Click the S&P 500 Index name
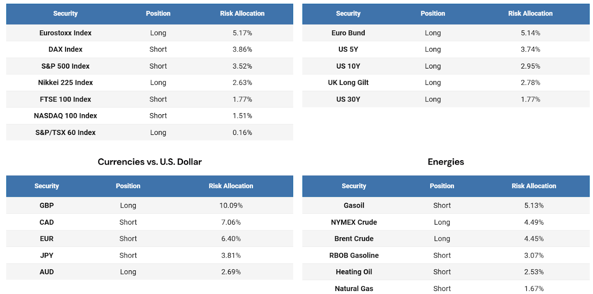The height and width of the screenshot is (294, 593). [x=65, y=66]
